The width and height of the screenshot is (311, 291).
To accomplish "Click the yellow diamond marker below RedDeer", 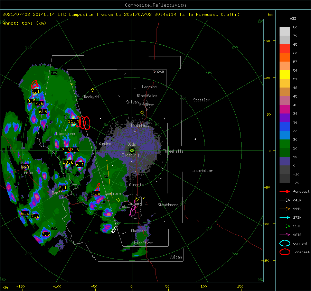I will (142, 112).
